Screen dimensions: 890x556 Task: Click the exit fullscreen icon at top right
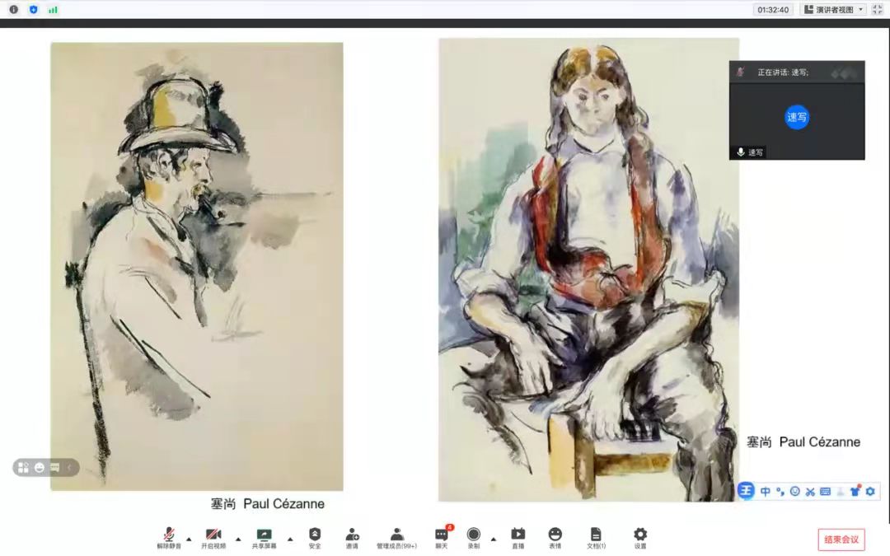pos(878,10)
